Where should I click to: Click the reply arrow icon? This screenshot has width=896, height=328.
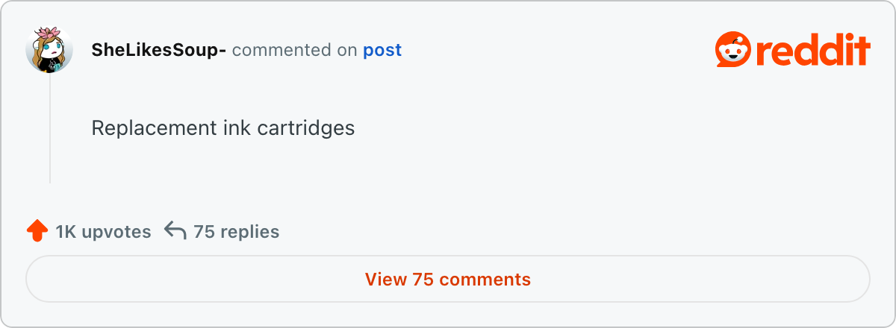point(175,231)
